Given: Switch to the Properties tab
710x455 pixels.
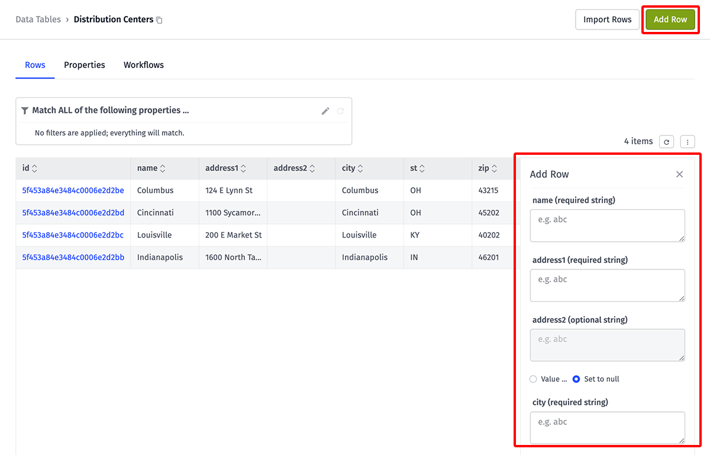Looking at the screenshot, I should 85,65.
